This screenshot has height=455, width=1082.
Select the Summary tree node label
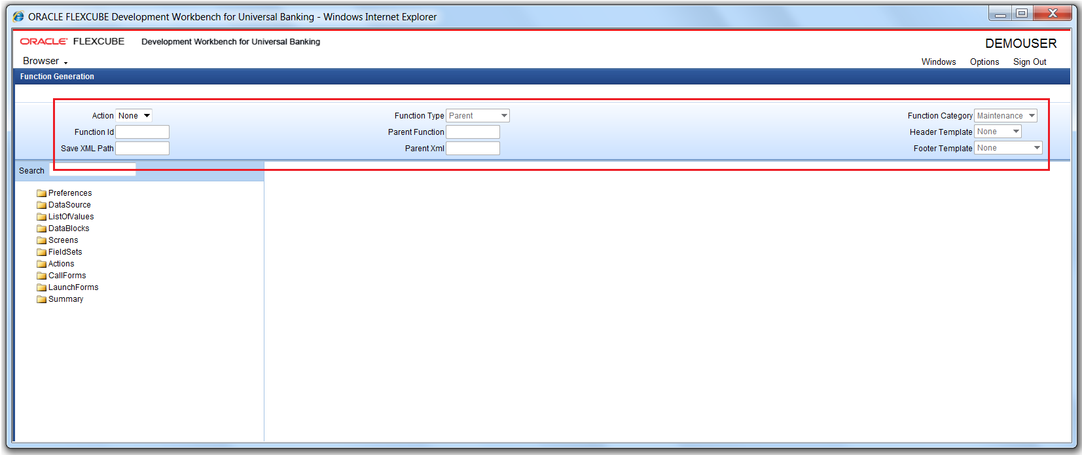coord(66,299)
